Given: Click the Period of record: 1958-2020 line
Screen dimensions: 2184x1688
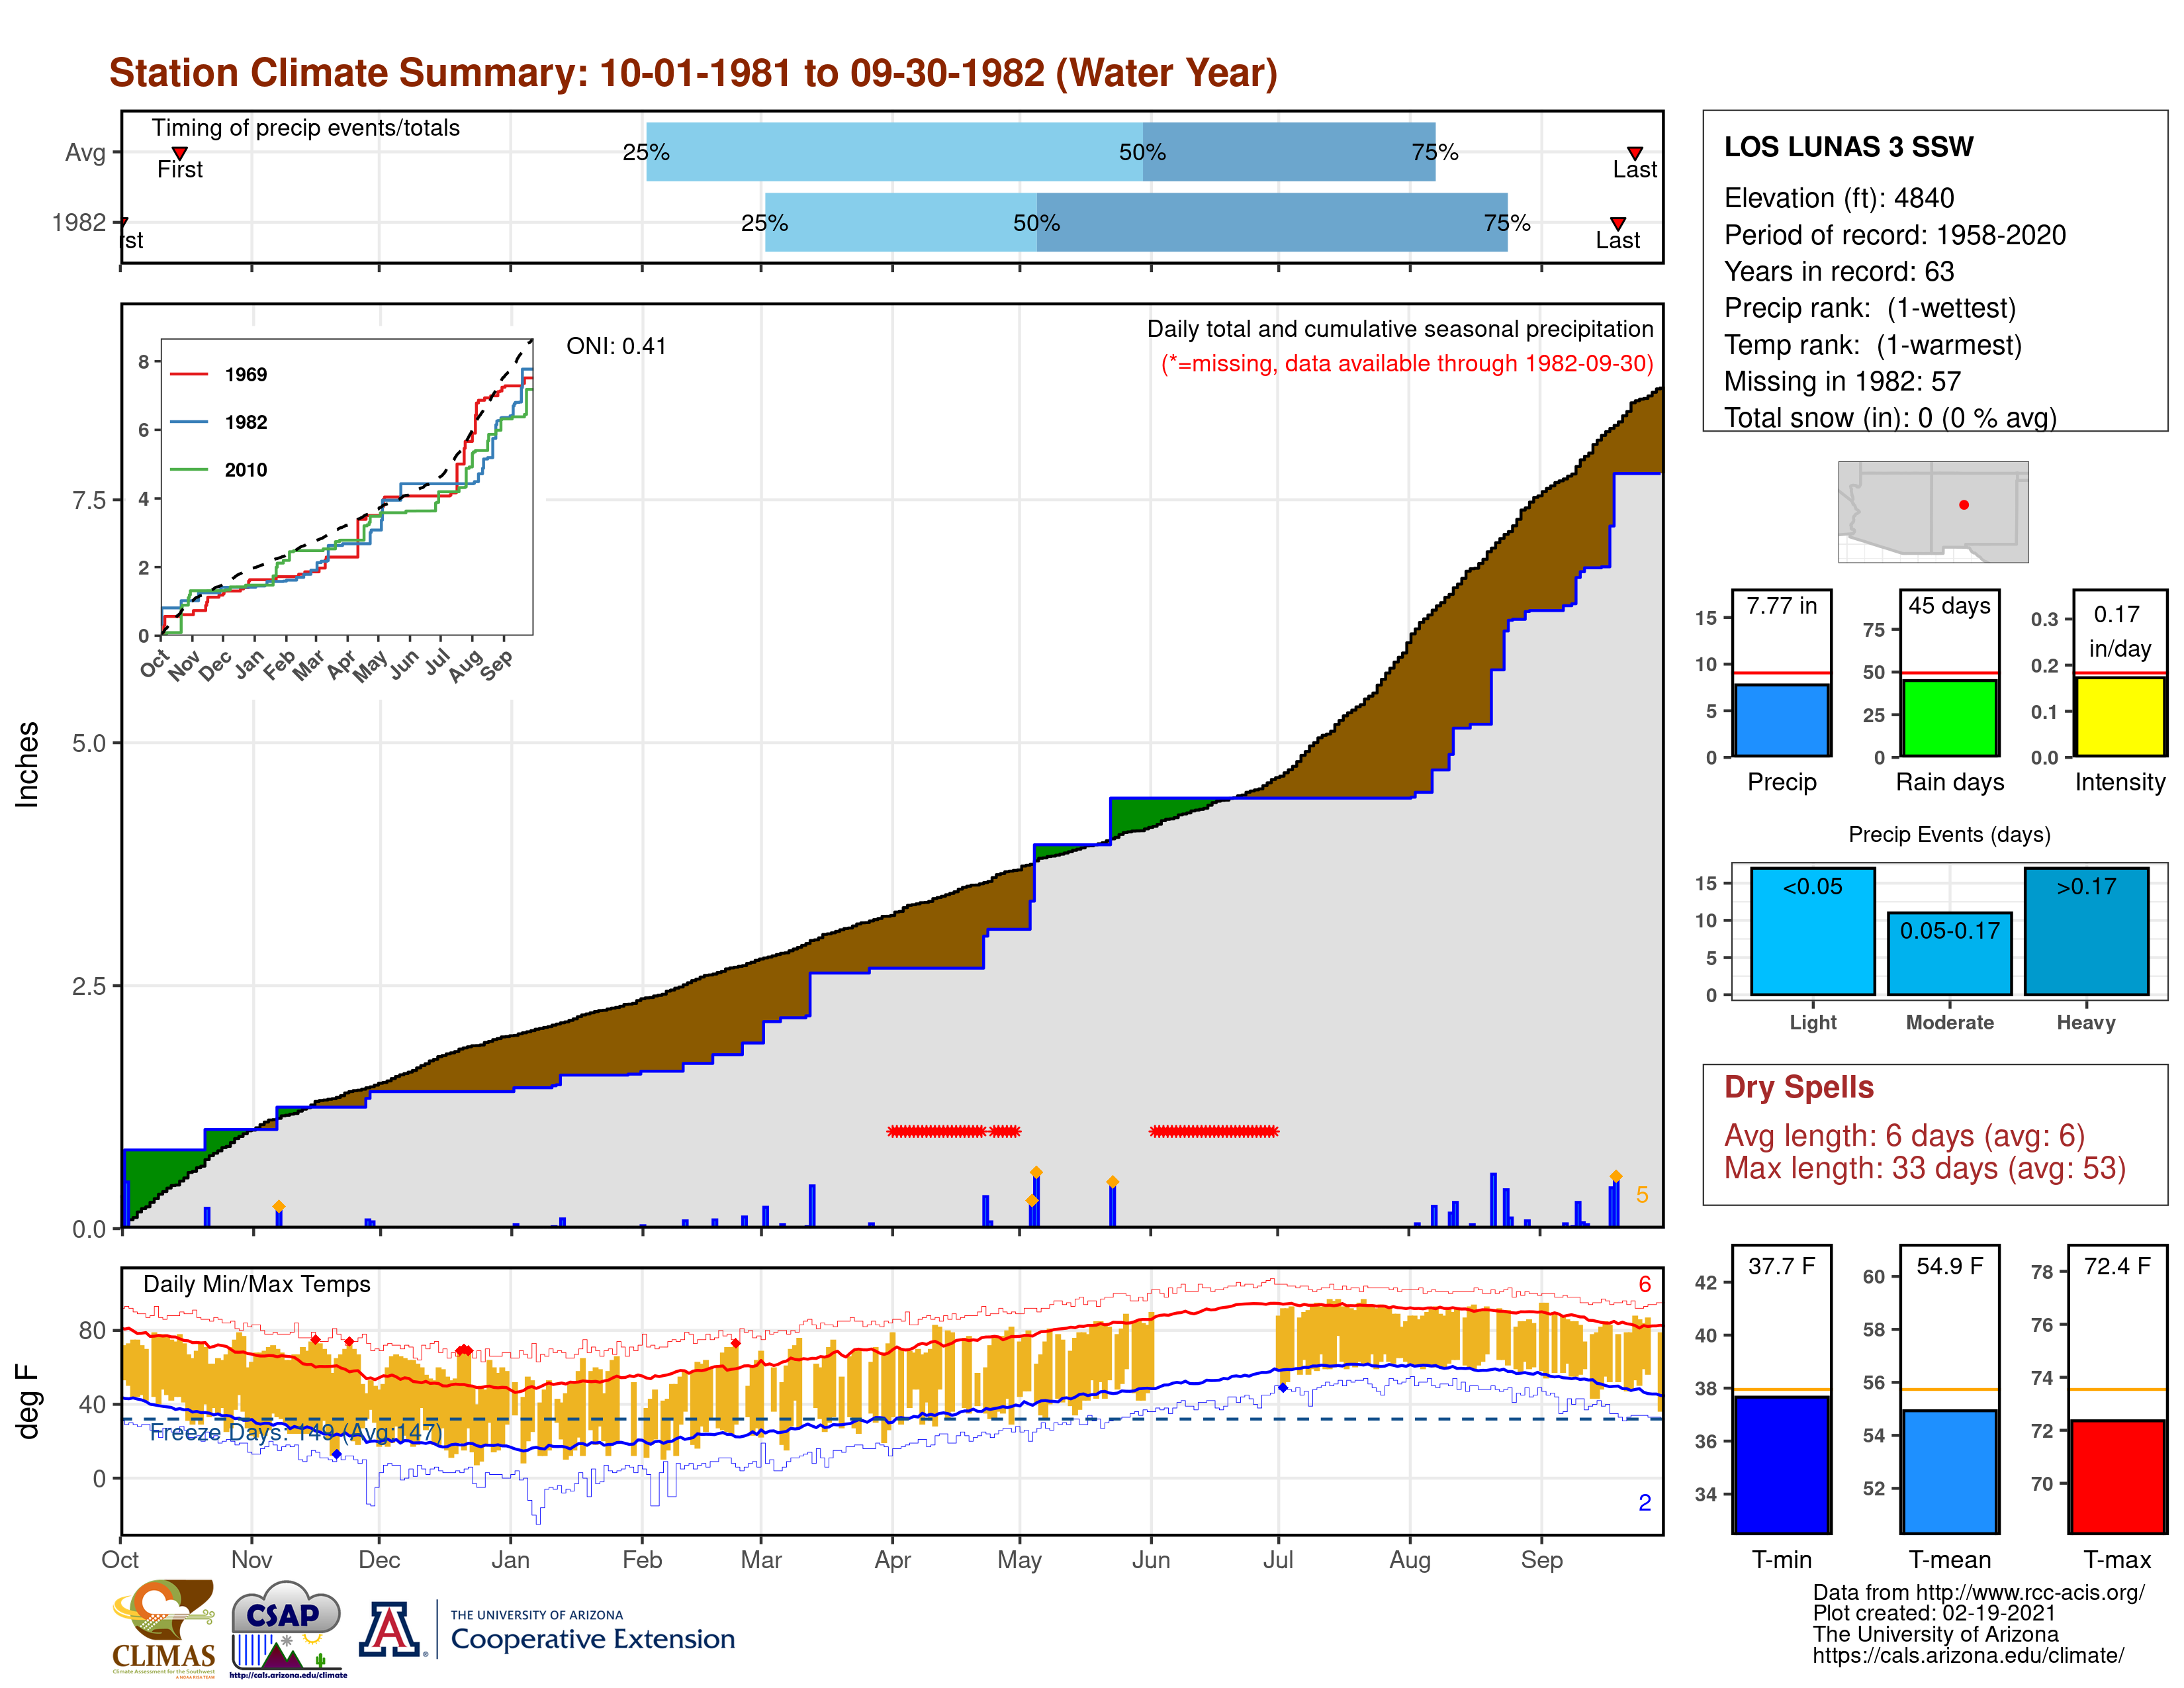Looking at the screenshot, I should (x=1894, y=235).
